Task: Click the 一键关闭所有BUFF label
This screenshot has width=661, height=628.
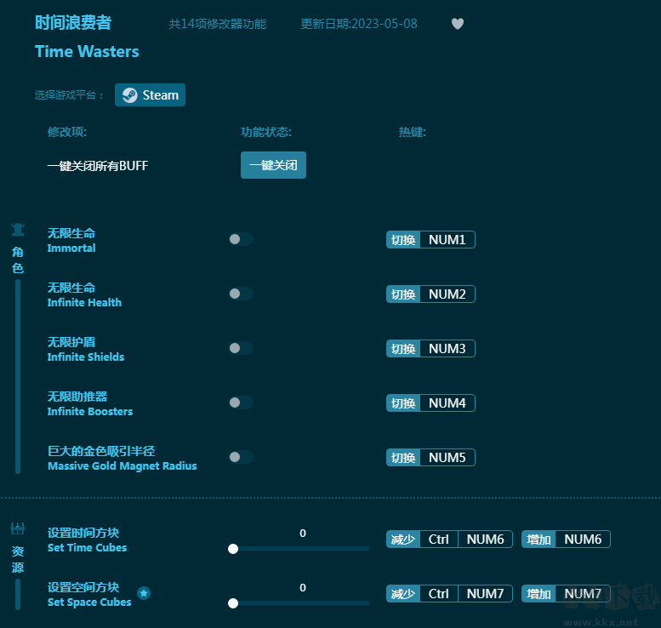Action: click(x=98, y=166)
